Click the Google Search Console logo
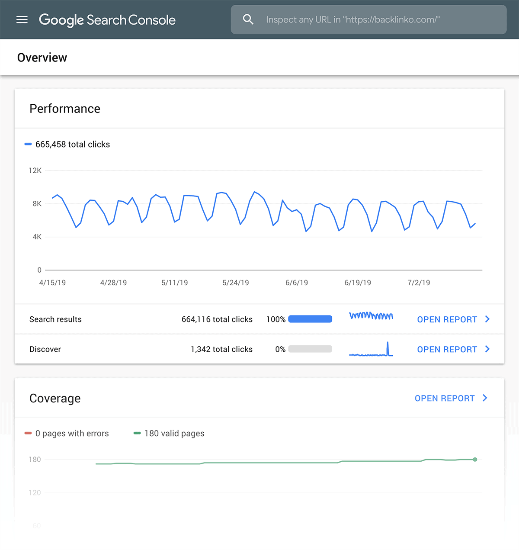519x550 pixels. tap(107, 20)
